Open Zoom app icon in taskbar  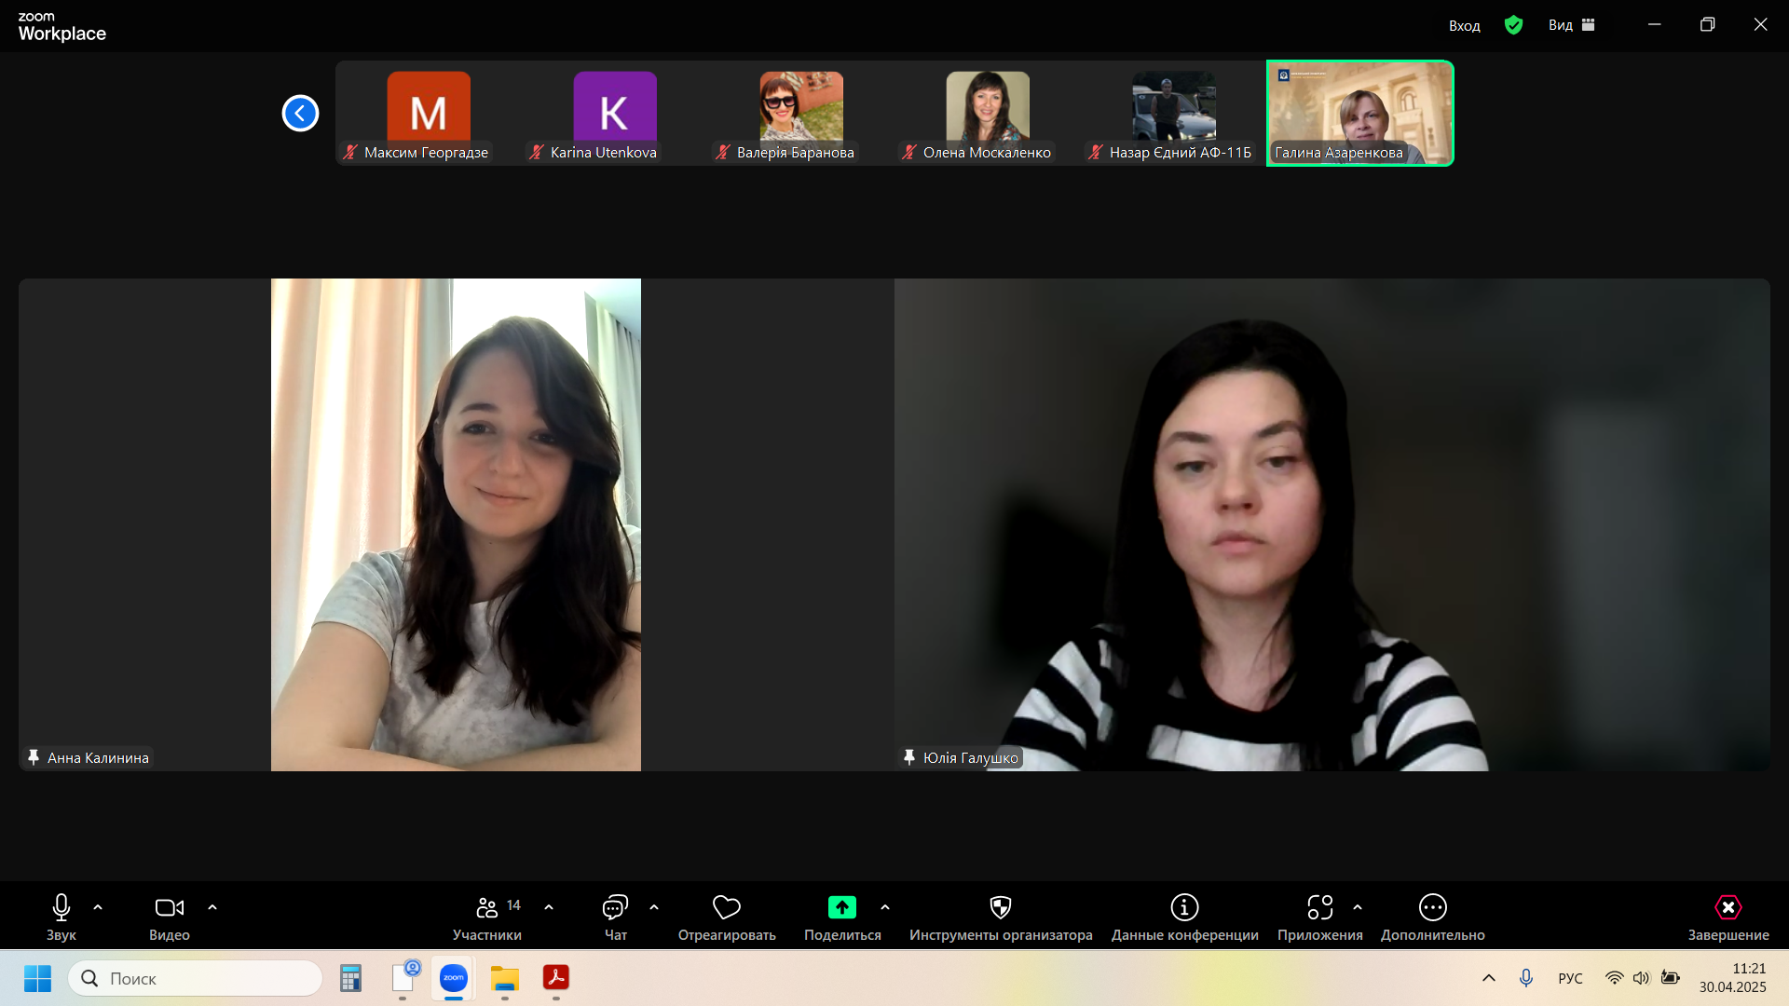point(454,978)
